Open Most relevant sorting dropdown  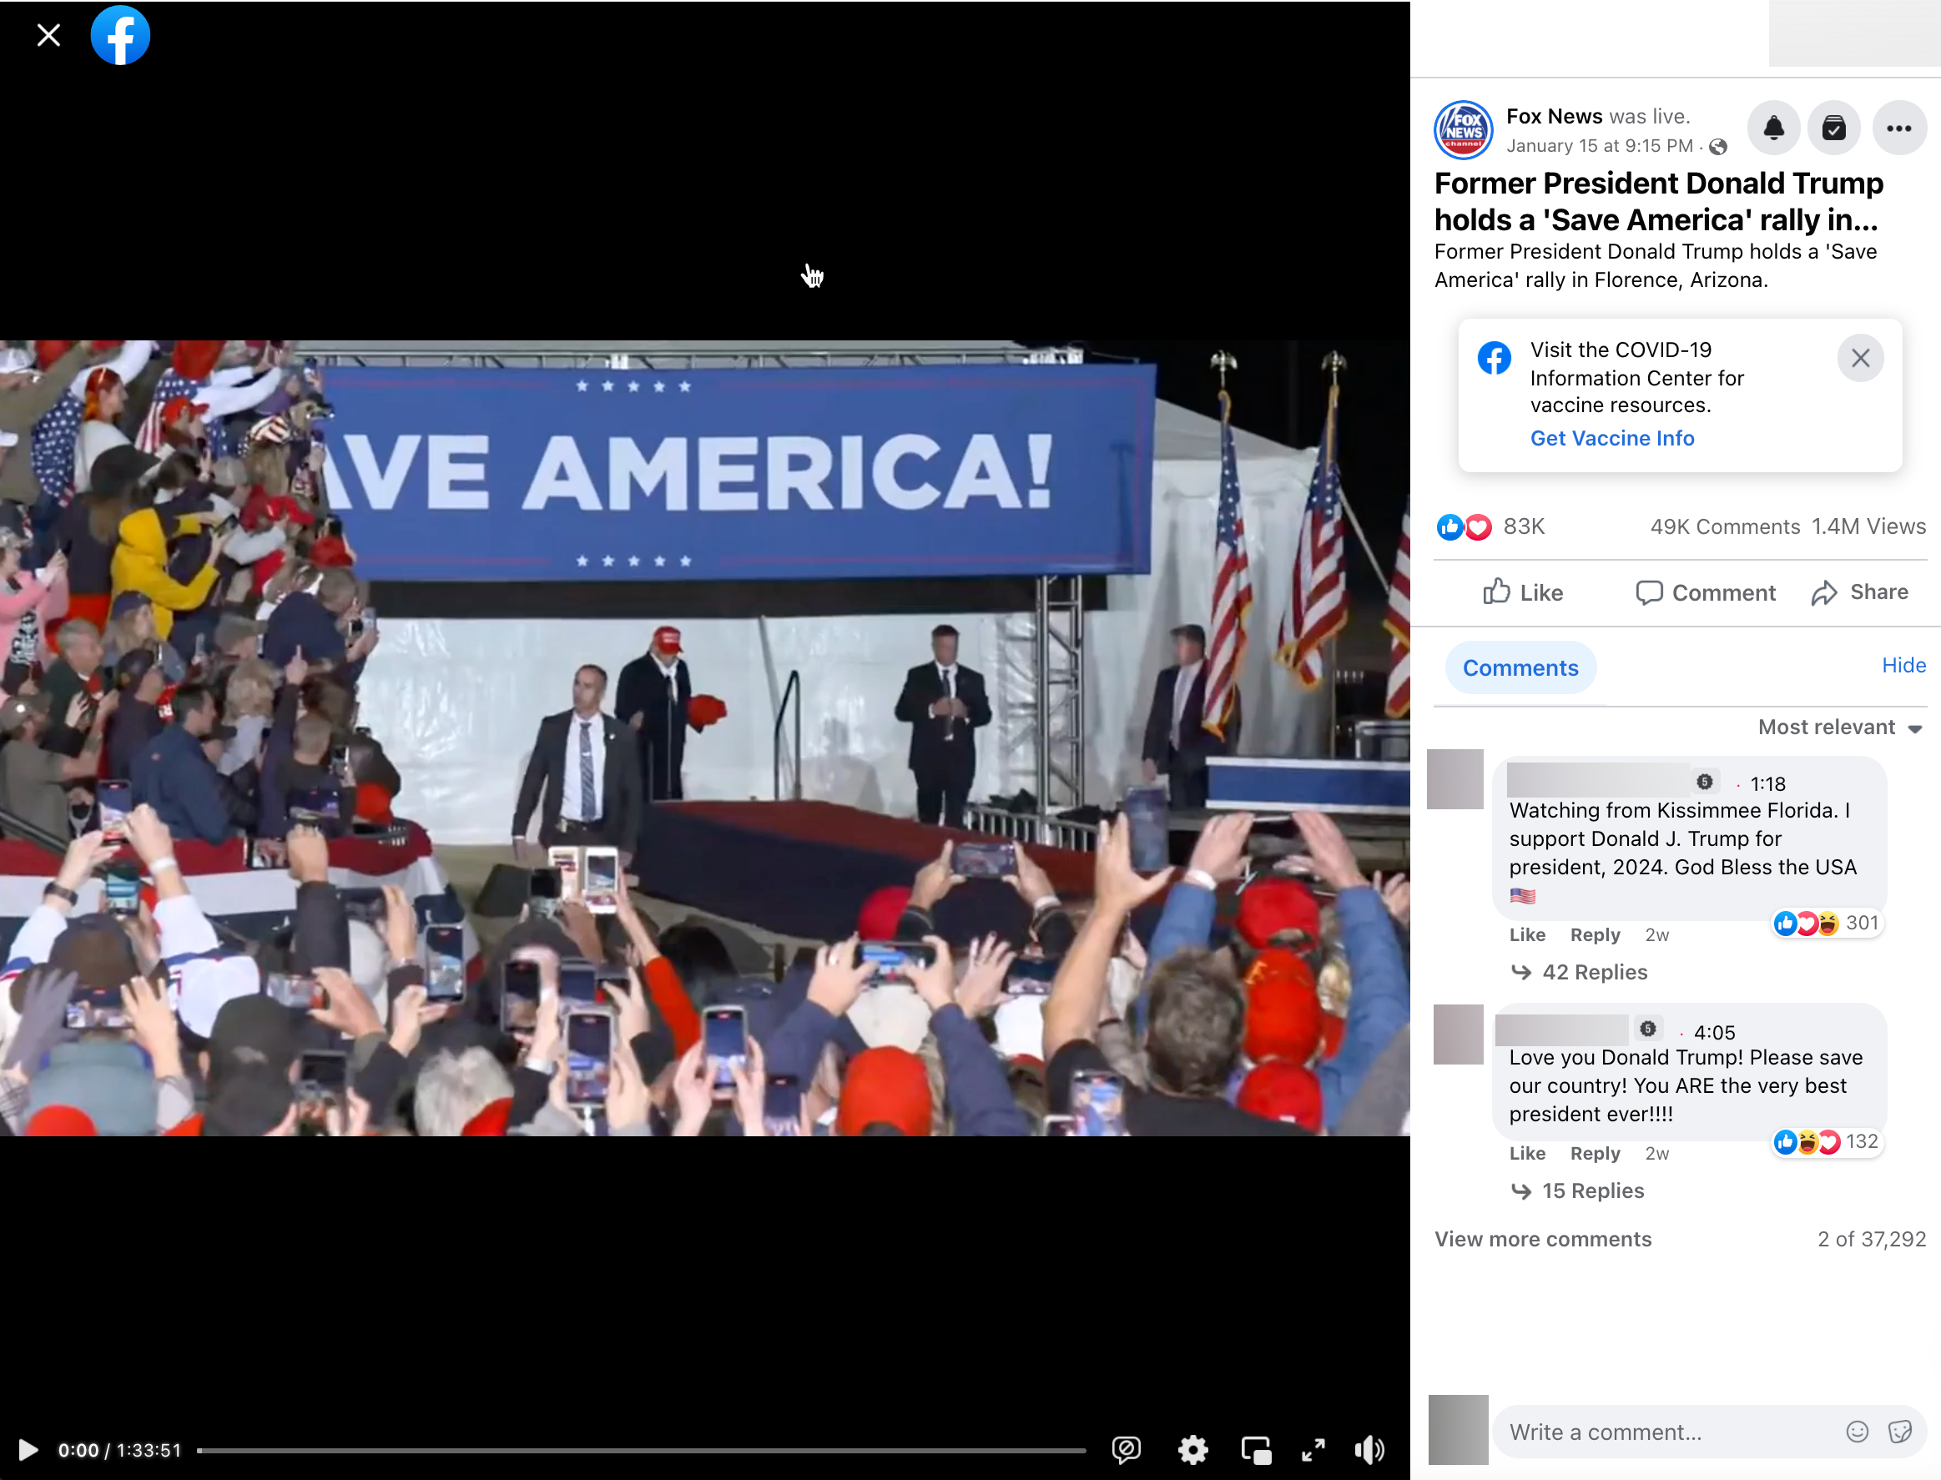(1839, 727)
